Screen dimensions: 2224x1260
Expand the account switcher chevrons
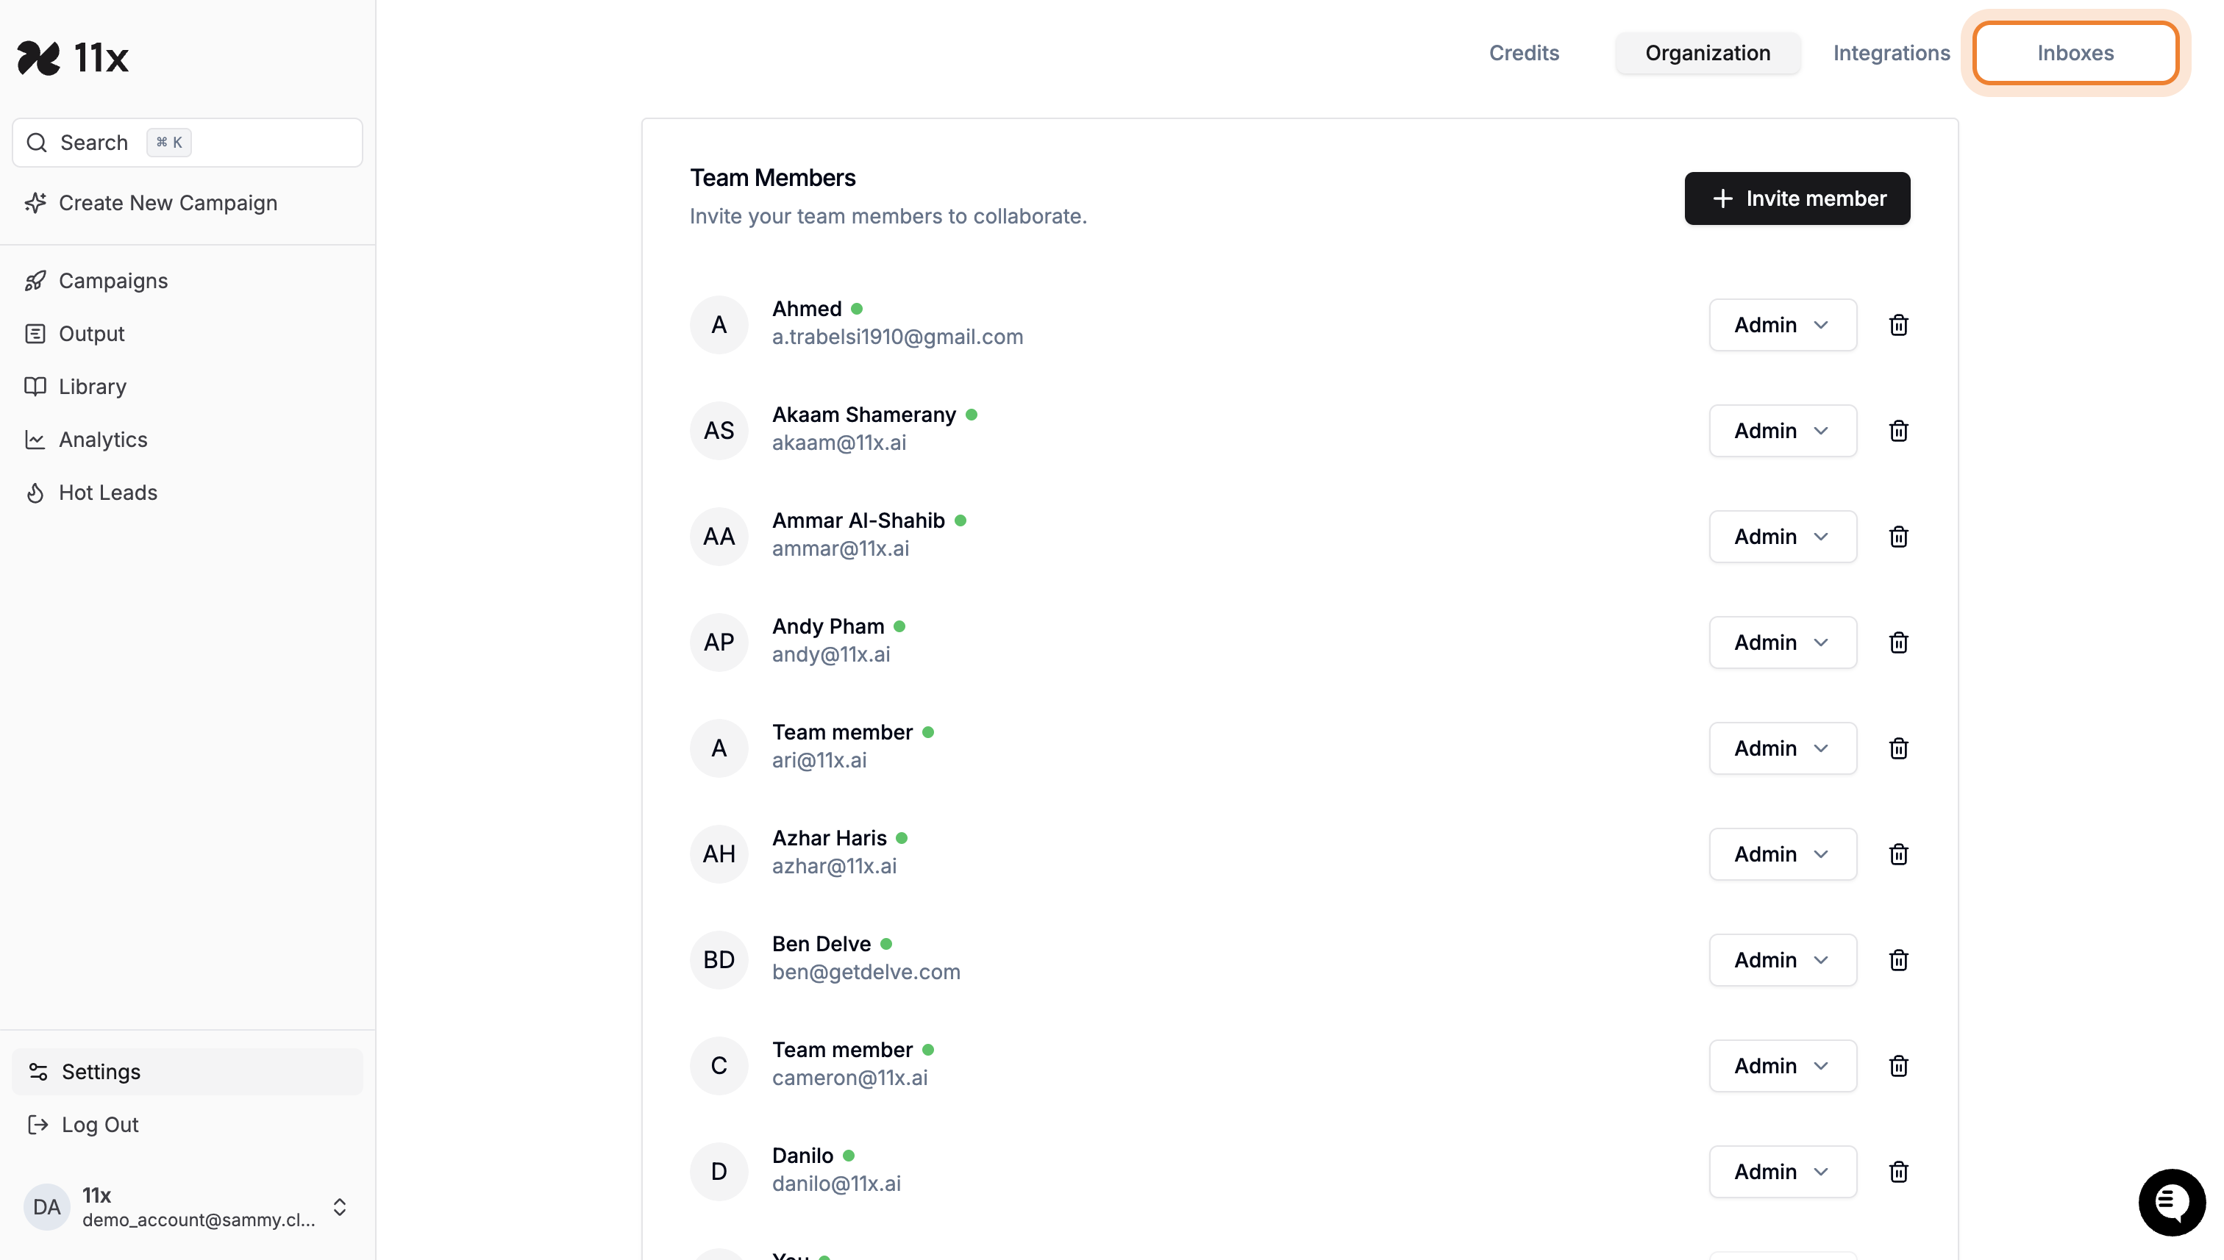(x=339, y=1207)
